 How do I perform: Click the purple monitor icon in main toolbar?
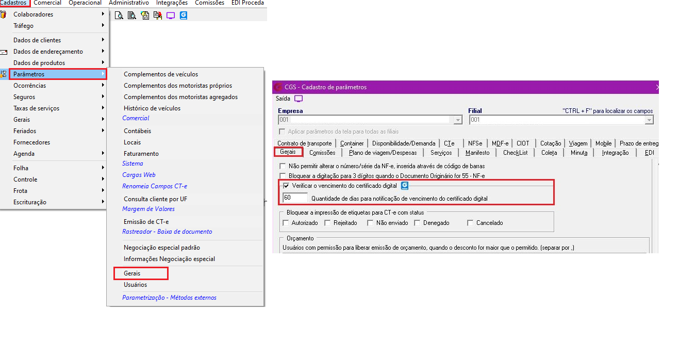click(171, 15)
